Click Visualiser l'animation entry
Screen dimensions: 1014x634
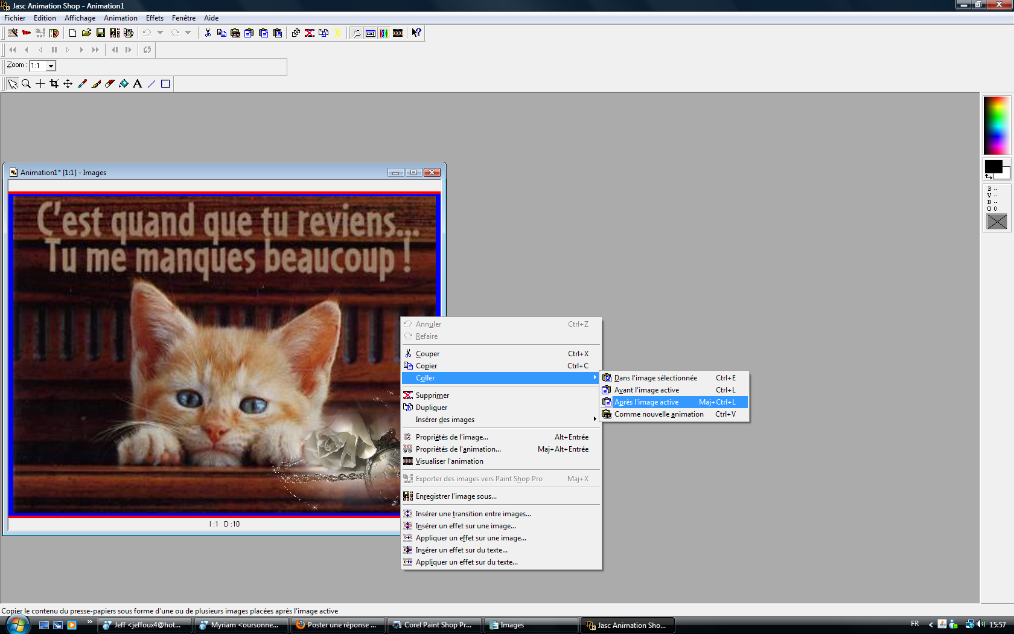click(x=500, y=461)
